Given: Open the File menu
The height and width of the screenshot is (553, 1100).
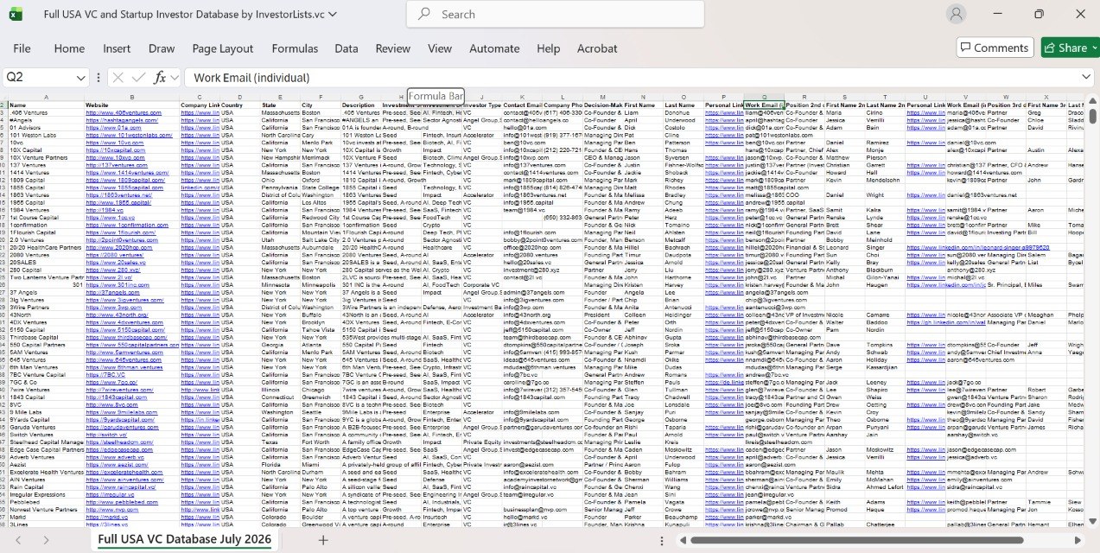Looking at the screenshot, I should (x=22, y=48).
